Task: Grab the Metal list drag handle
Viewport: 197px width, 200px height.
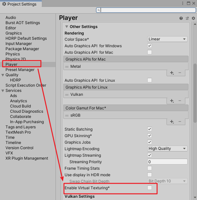Action: pyautogui.click(x=67, y=66)
